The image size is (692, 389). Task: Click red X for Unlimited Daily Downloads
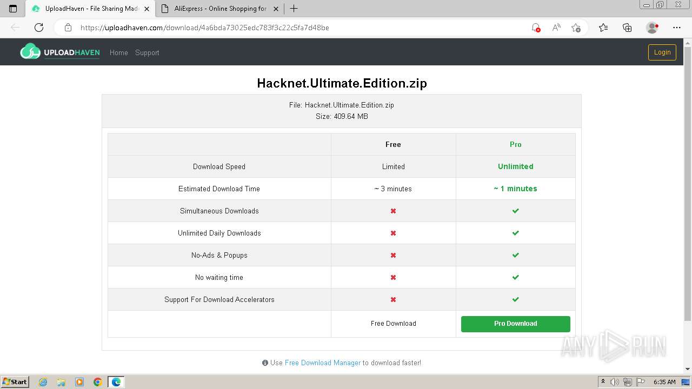pos(393,233)
